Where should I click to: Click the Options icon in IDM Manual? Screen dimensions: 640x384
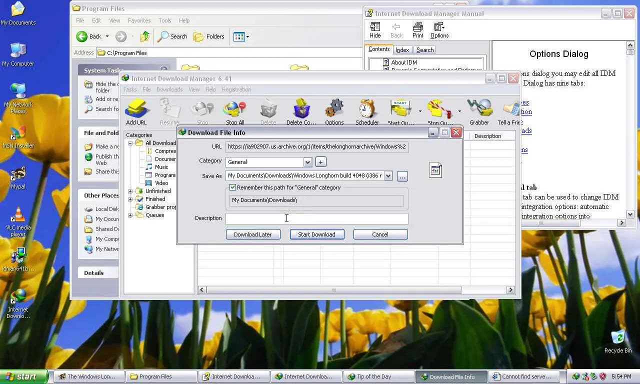tap(439, 30)
